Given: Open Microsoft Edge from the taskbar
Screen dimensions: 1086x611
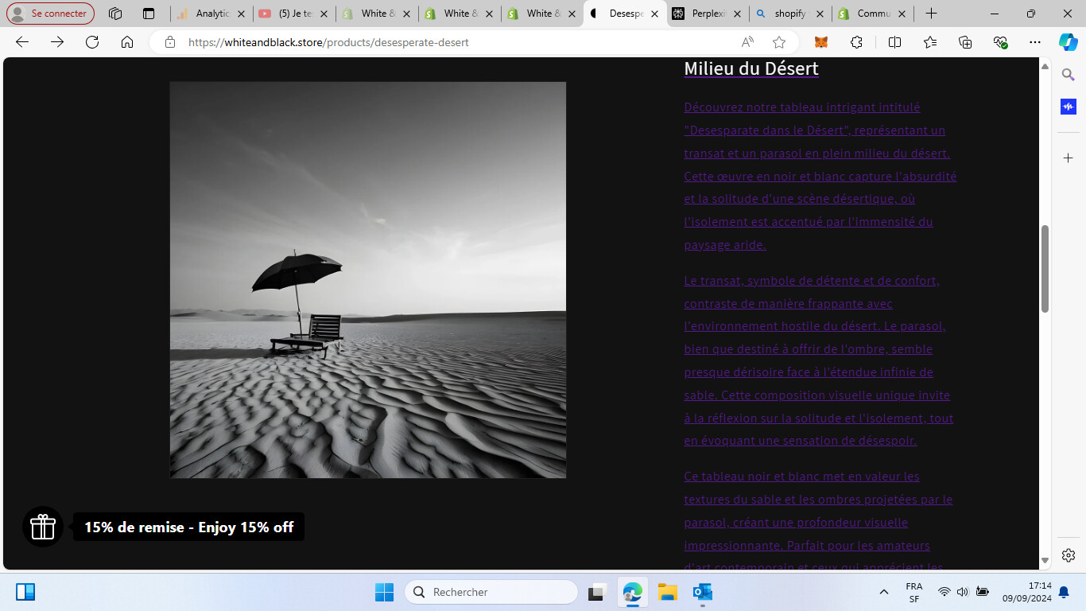Looking at the screenshot, I should click(x=633, y=592).
